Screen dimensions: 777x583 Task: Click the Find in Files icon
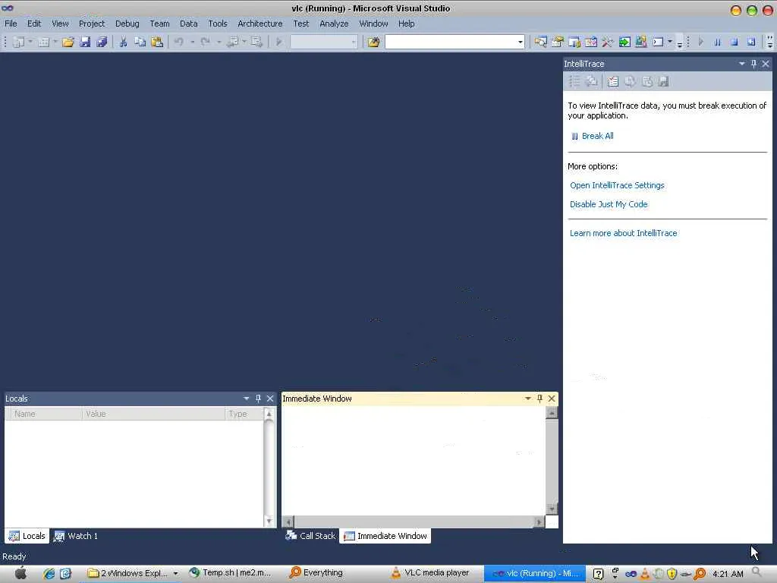[373, 43]
